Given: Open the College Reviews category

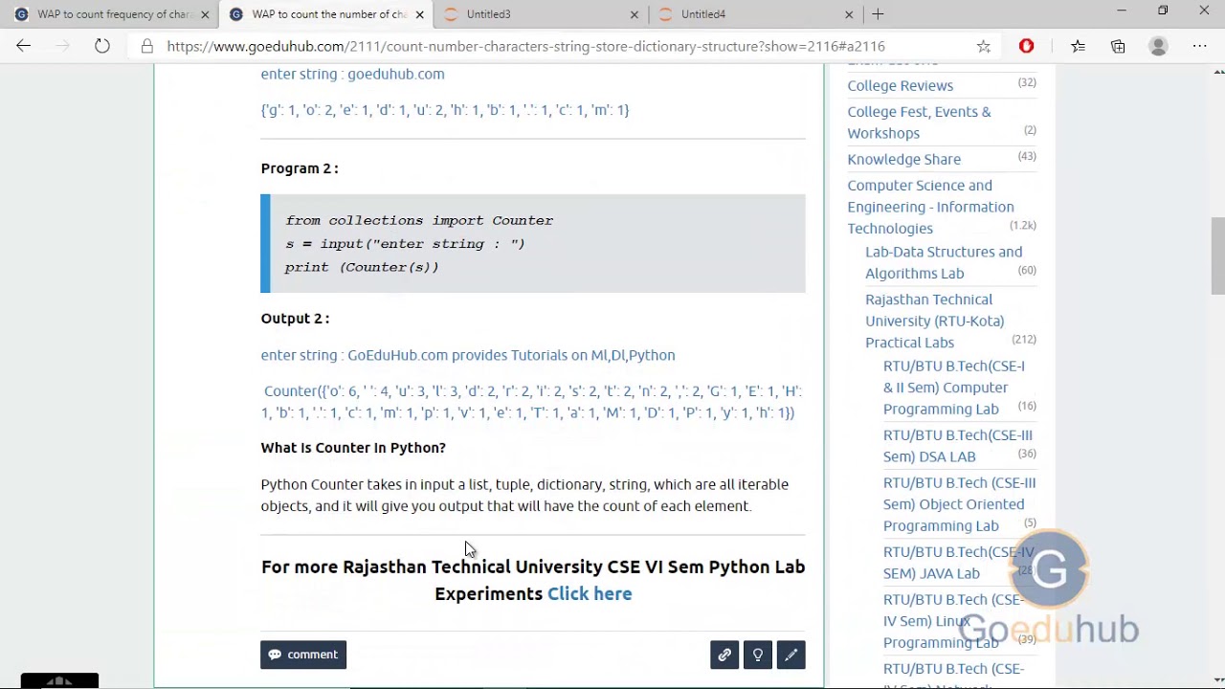Looking at the screenshot, I should point(901,85).
